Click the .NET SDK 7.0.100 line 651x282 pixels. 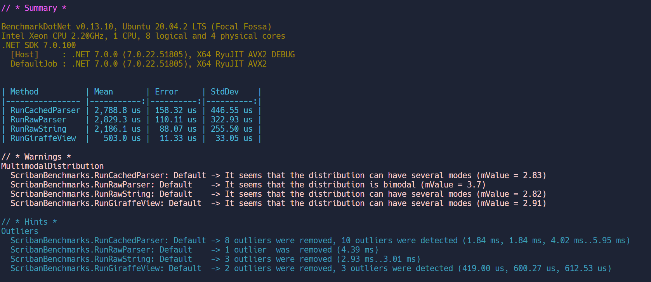coord(38,45)
